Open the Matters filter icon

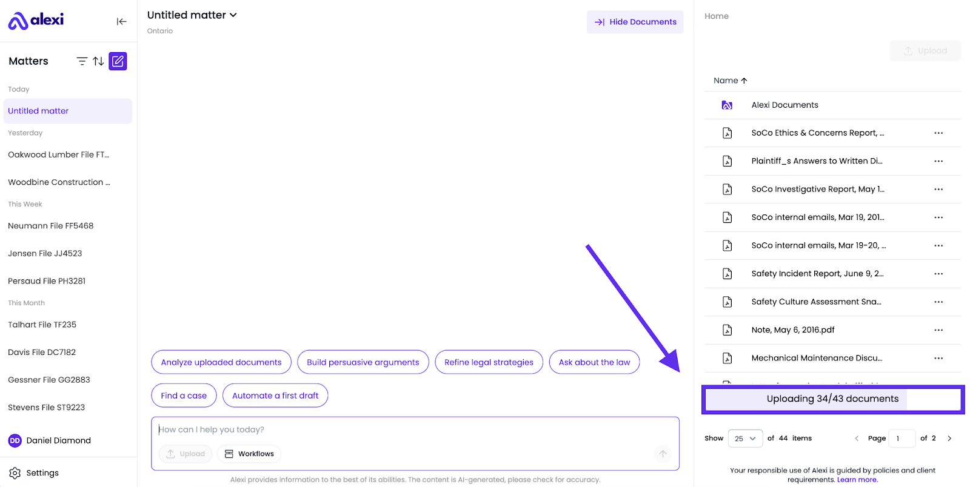(82, 61)
